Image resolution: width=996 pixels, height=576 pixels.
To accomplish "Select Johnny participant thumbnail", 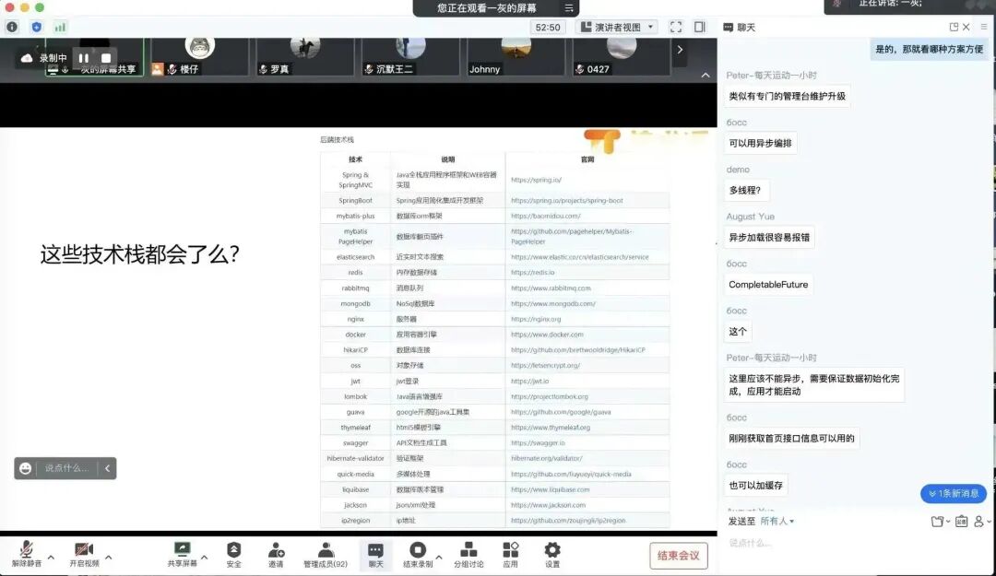I will tap(516, 57).
